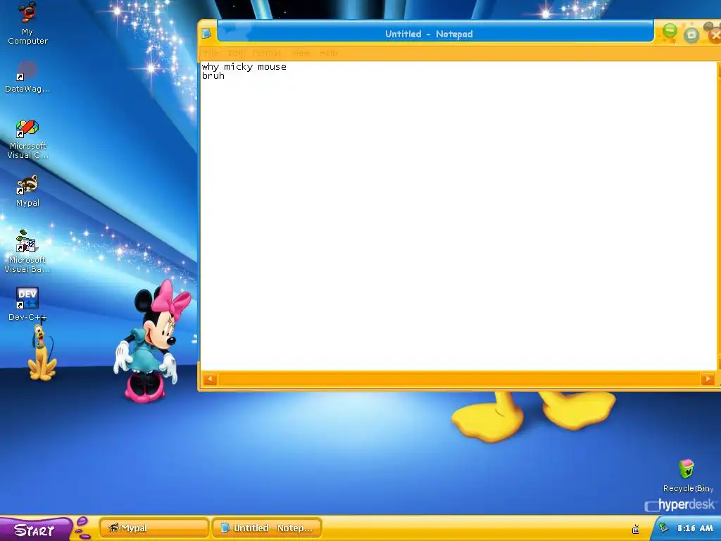
Task: Place the cursor after 'why micky mouse' text
Action: (287, 67)
